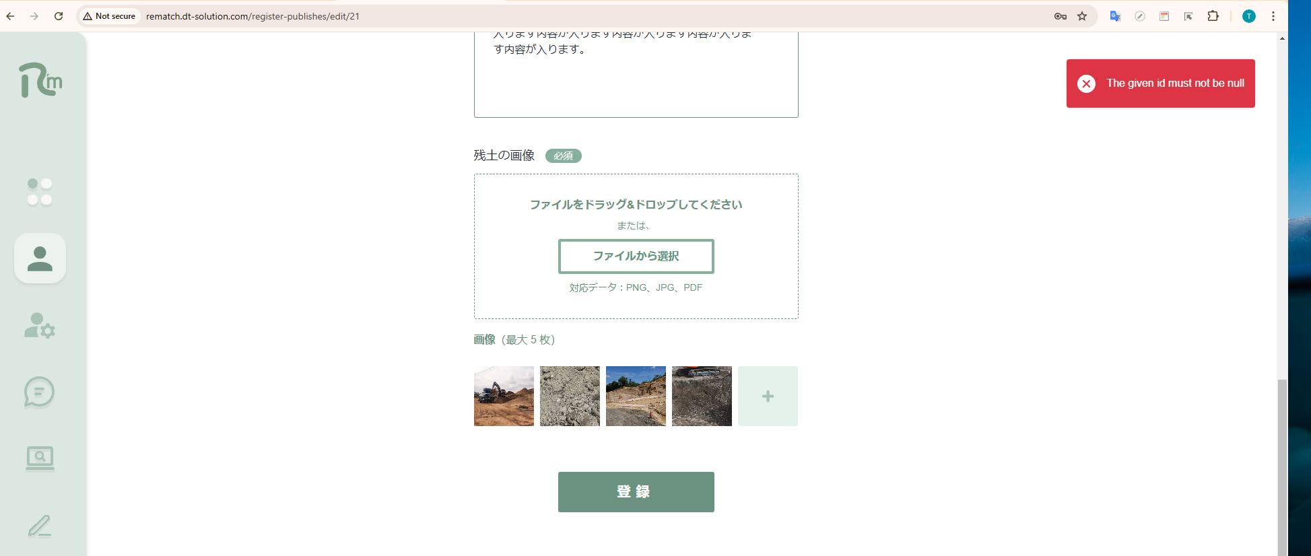
Task: Click the Rm logo in sidebar
Action: 40,80
